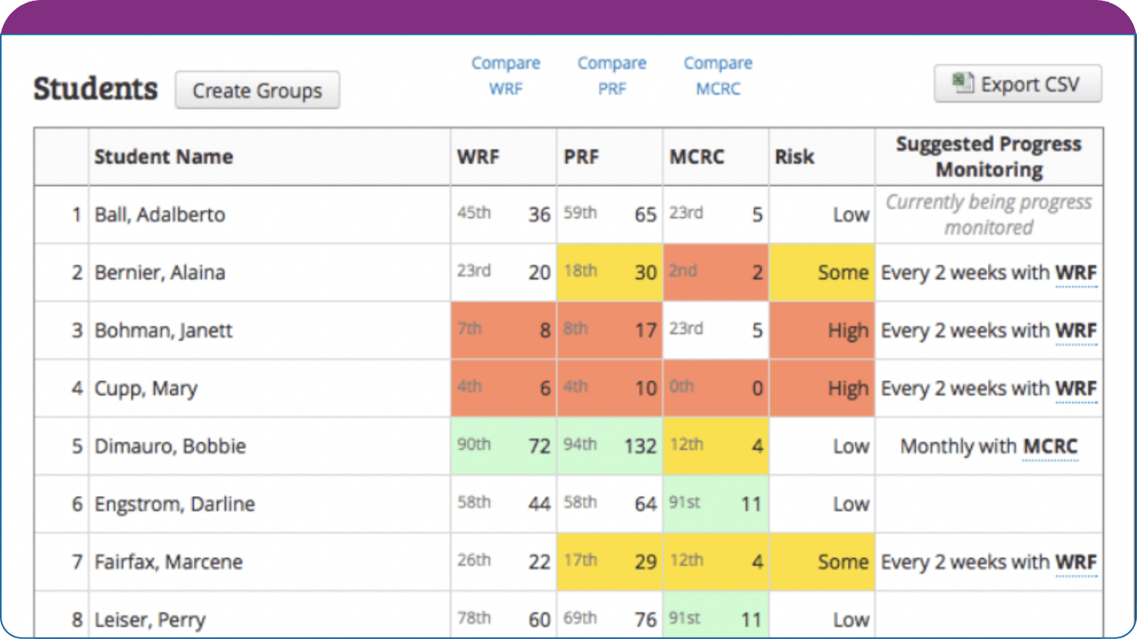The width and height of the screenshot is (1137, 639).
Task: Click the Some risk cell for Fairfax, Marcene
Action: [821, 562]
